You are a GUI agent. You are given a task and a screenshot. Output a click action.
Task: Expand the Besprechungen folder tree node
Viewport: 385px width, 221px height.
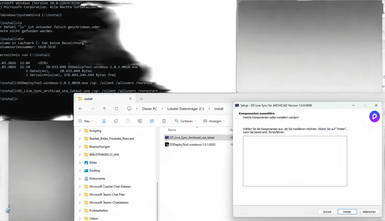pos(80,147)
